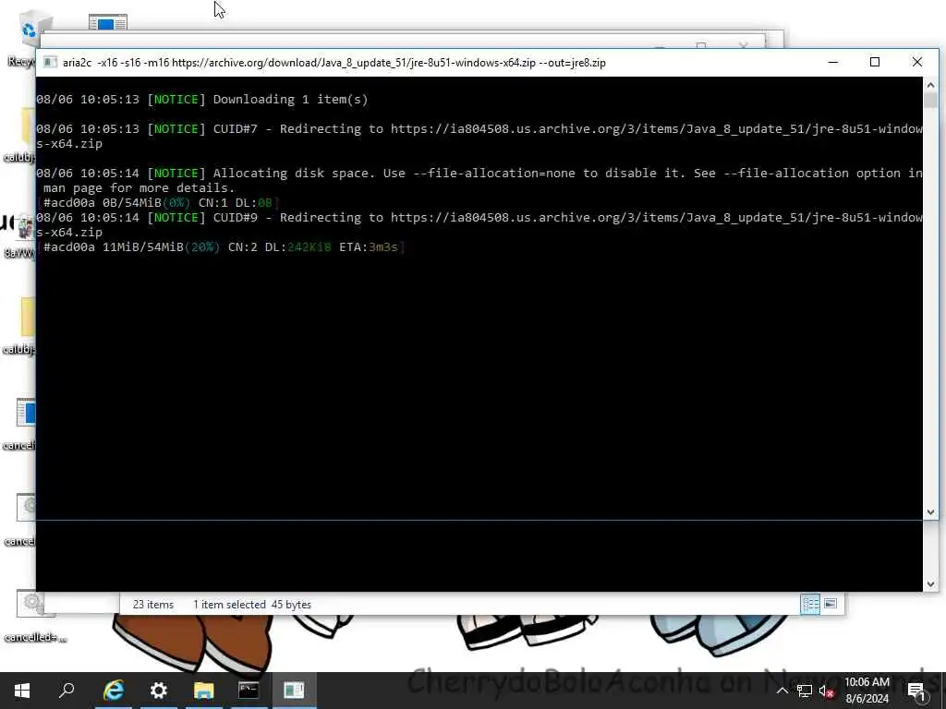
Task: Switch to Command Prompt taskbar icon
Action: (x=249, y=691)
